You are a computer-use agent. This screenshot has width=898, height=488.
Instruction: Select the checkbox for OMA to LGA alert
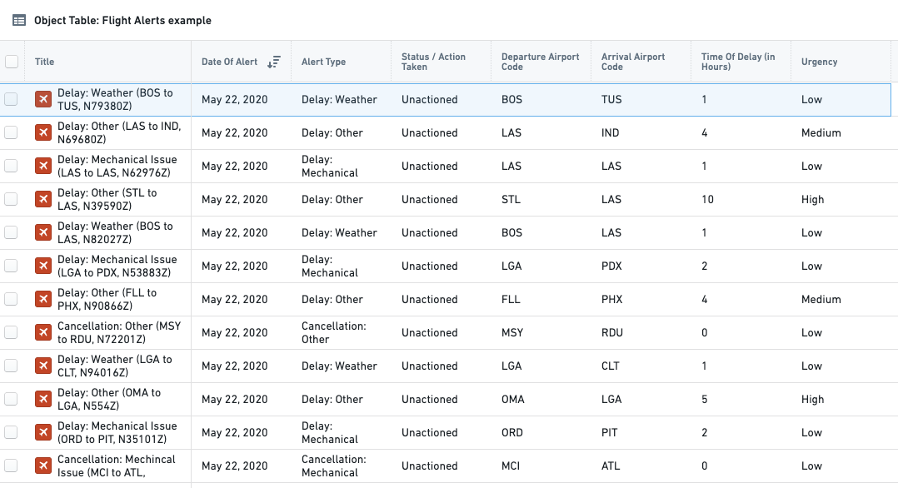pyautogui.click(x=11, y=399)
